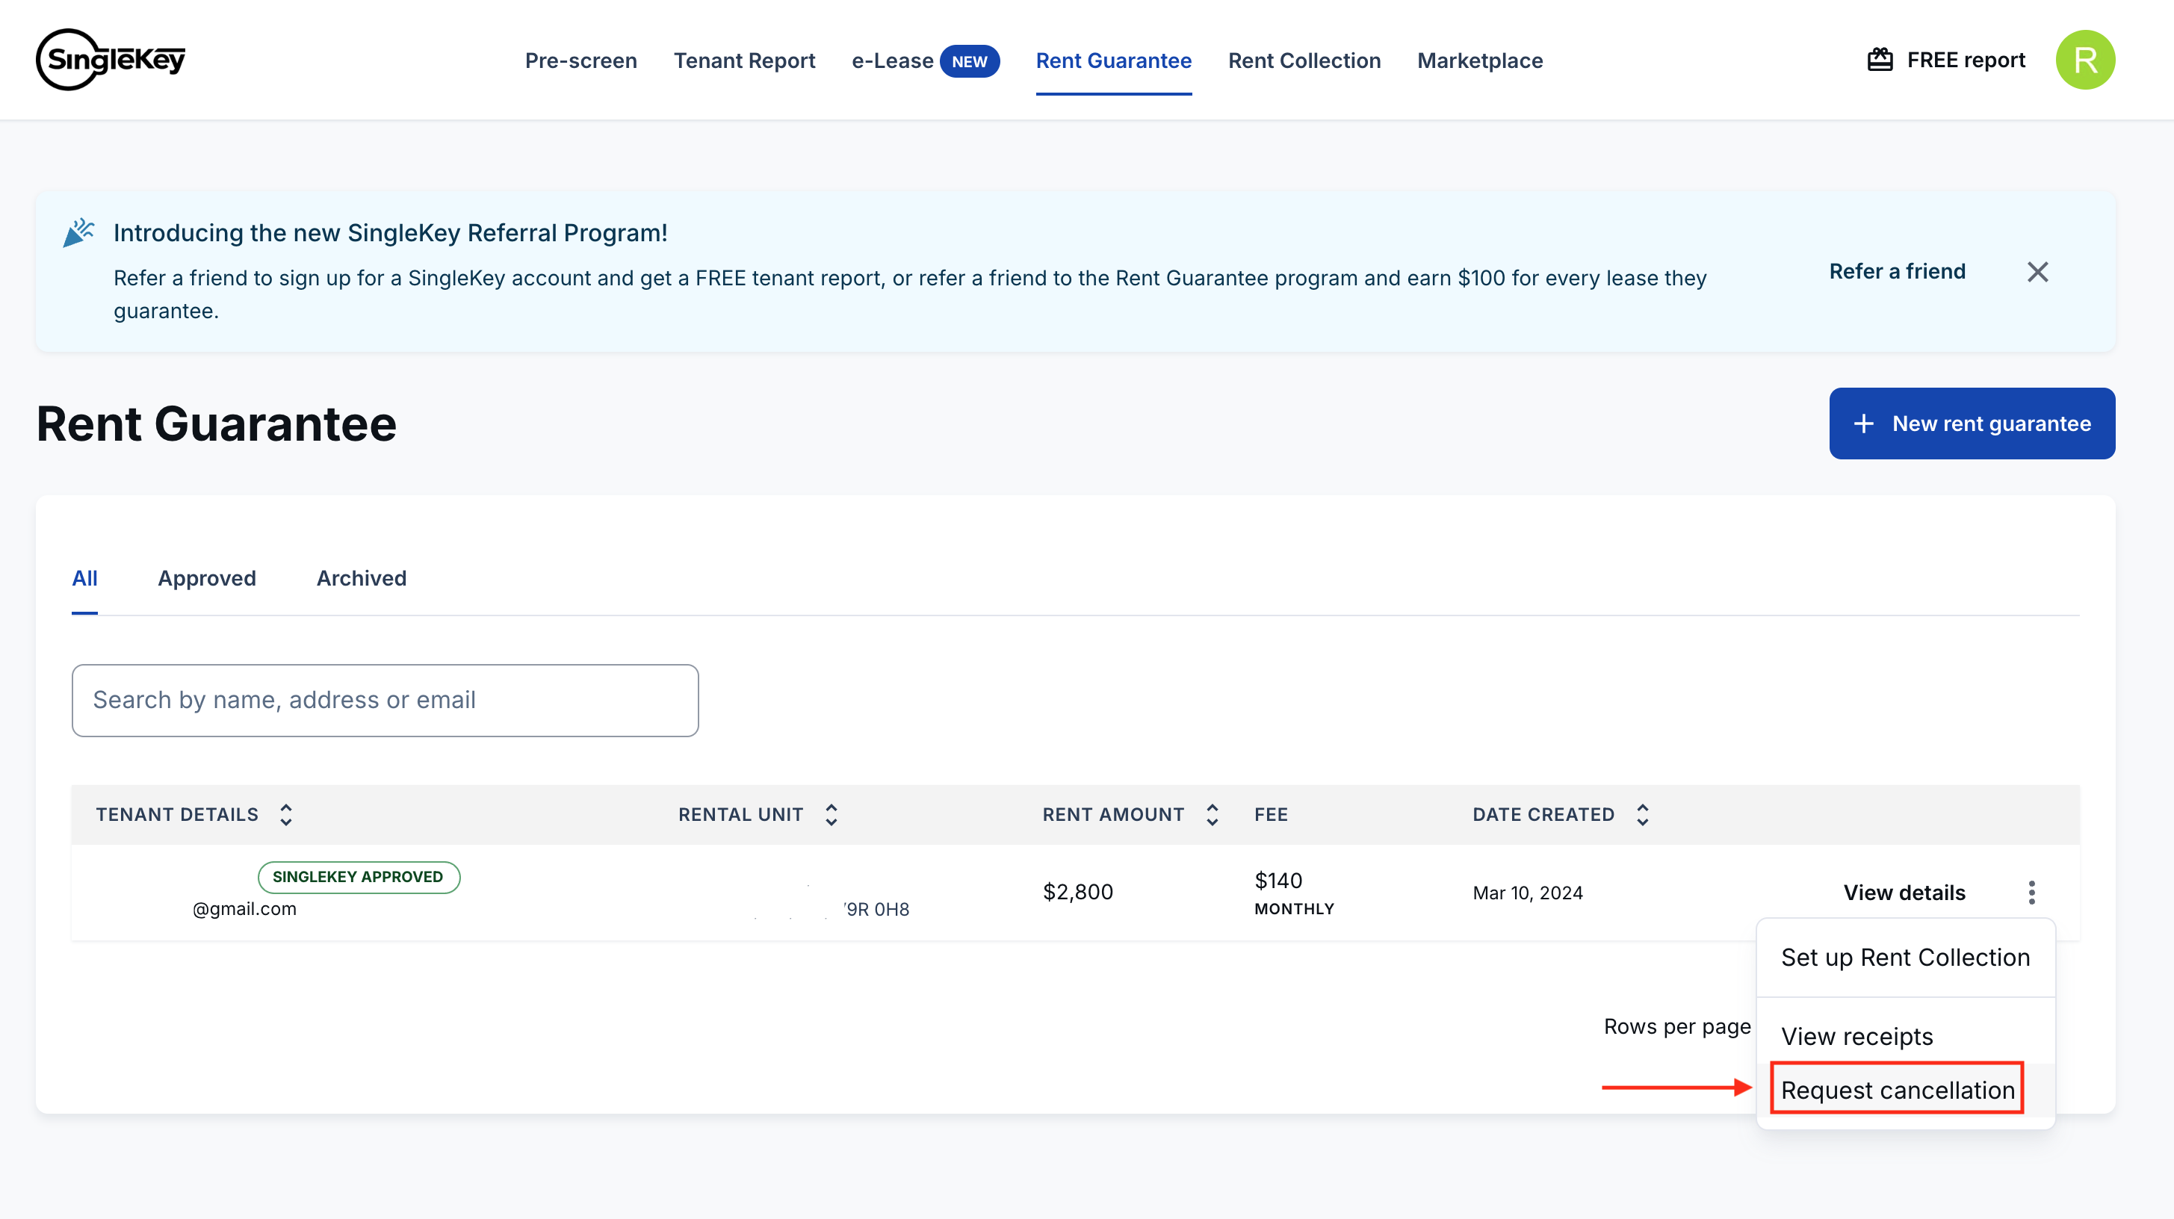2174x1219 pixels.
Task: Switch to the Archived tab
Action: [361, 578]
